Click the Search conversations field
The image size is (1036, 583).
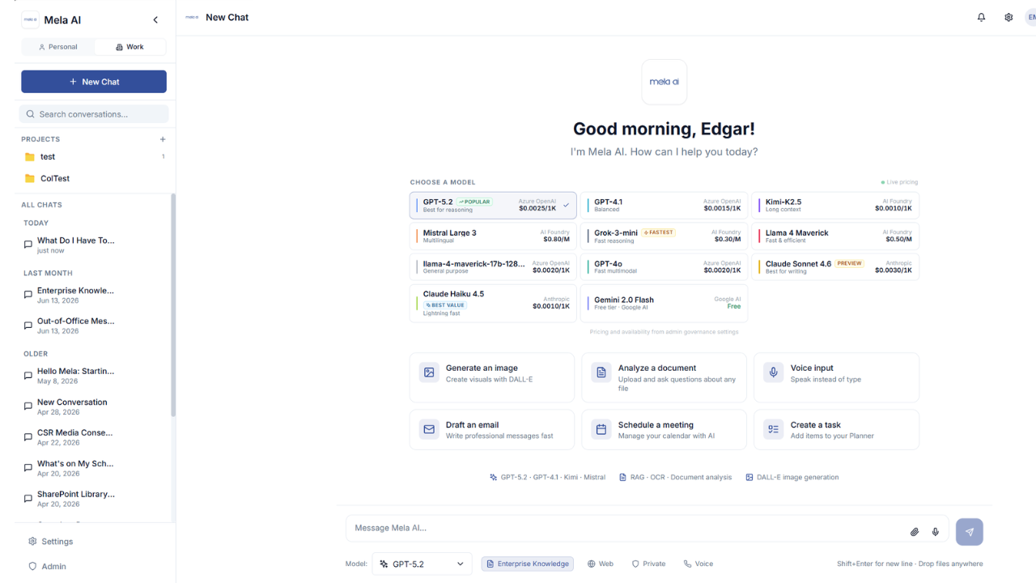[x=94, y=114]
